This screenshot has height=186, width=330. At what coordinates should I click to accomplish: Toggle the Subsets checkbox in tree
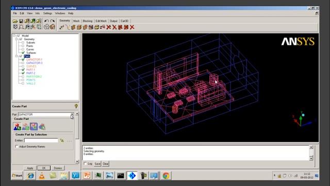click(23, 42)
